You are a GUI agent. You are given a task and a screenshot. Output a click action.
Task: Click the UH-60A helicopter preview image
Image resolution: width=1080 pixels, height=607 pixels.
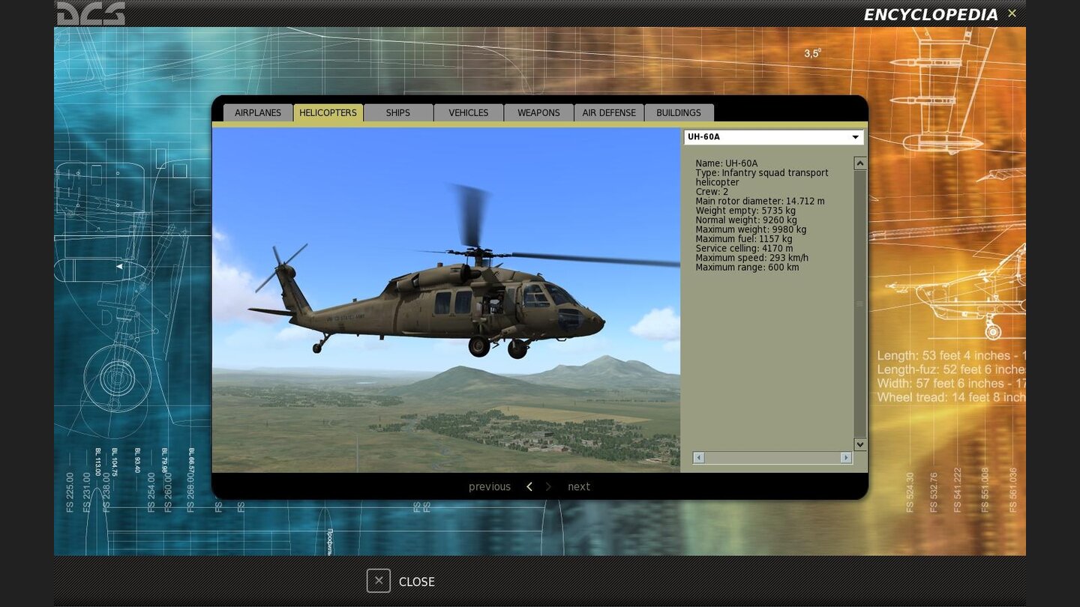tap(446, 300)
